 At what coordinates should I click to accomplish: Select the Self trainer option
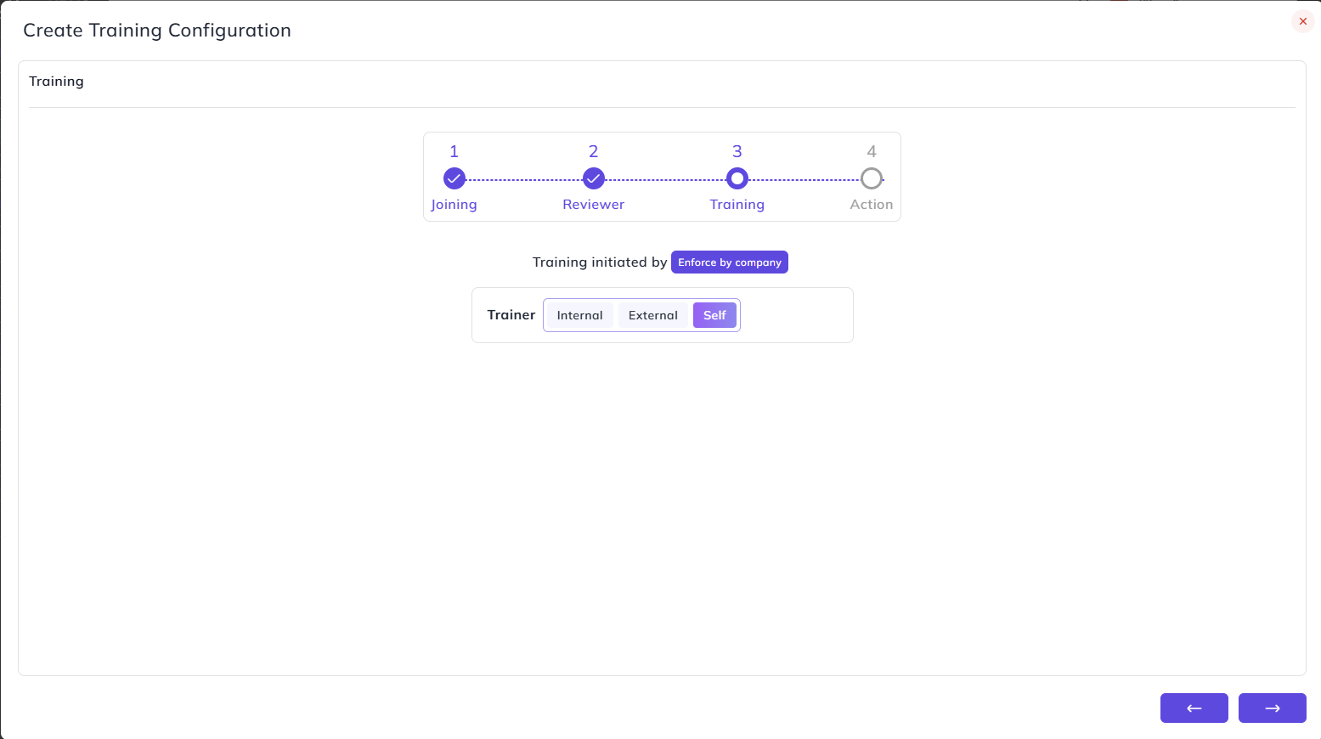click(714, 315)
